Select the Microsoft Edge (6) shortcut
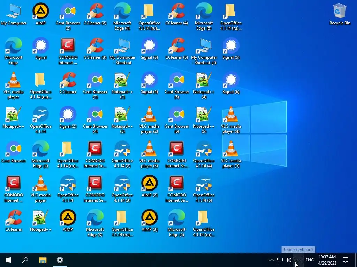This screenshot has width=357, height=267. pos(204,17)
